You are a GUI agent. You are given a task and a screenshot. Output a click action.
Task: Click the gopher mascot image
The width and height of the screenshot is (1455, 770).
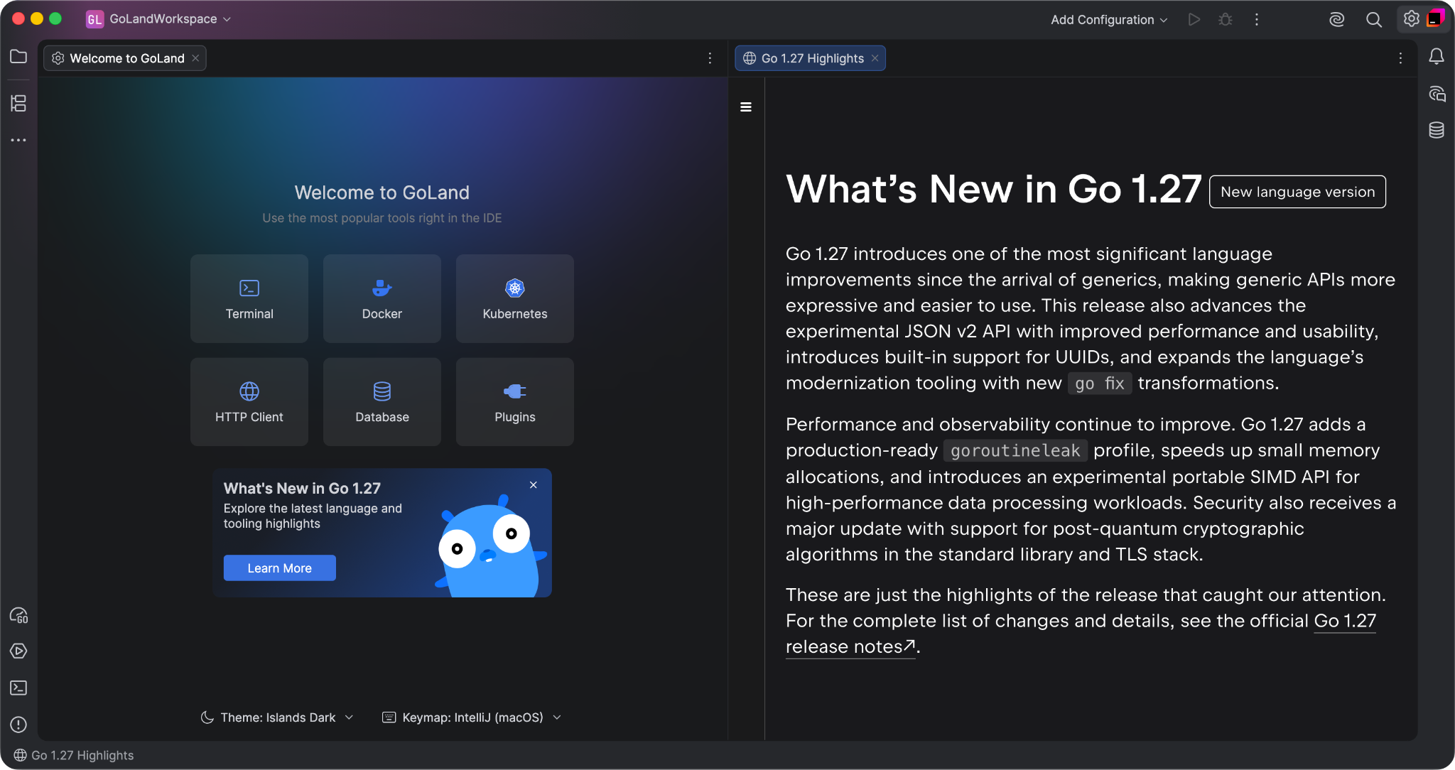pos(490,546)
